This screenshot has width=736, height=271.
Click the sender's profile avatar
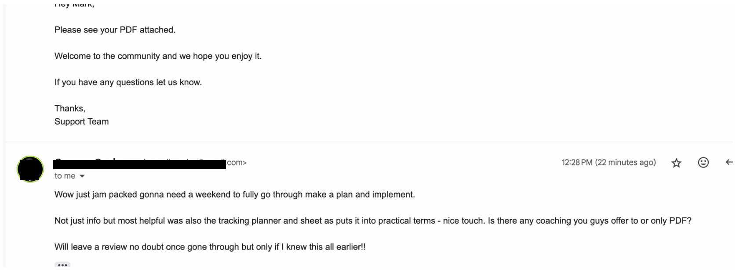pyautogui.click(x=30, y=169)
